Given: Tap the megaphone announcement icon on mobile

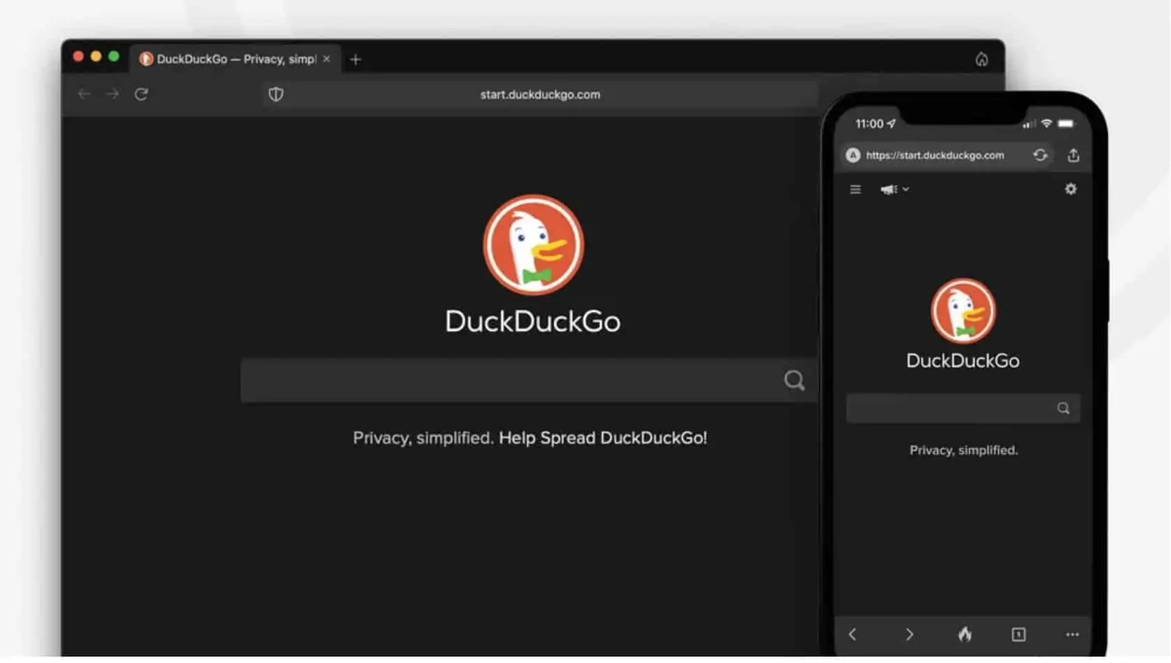Looking at the screenshot, I should (887, 189).
